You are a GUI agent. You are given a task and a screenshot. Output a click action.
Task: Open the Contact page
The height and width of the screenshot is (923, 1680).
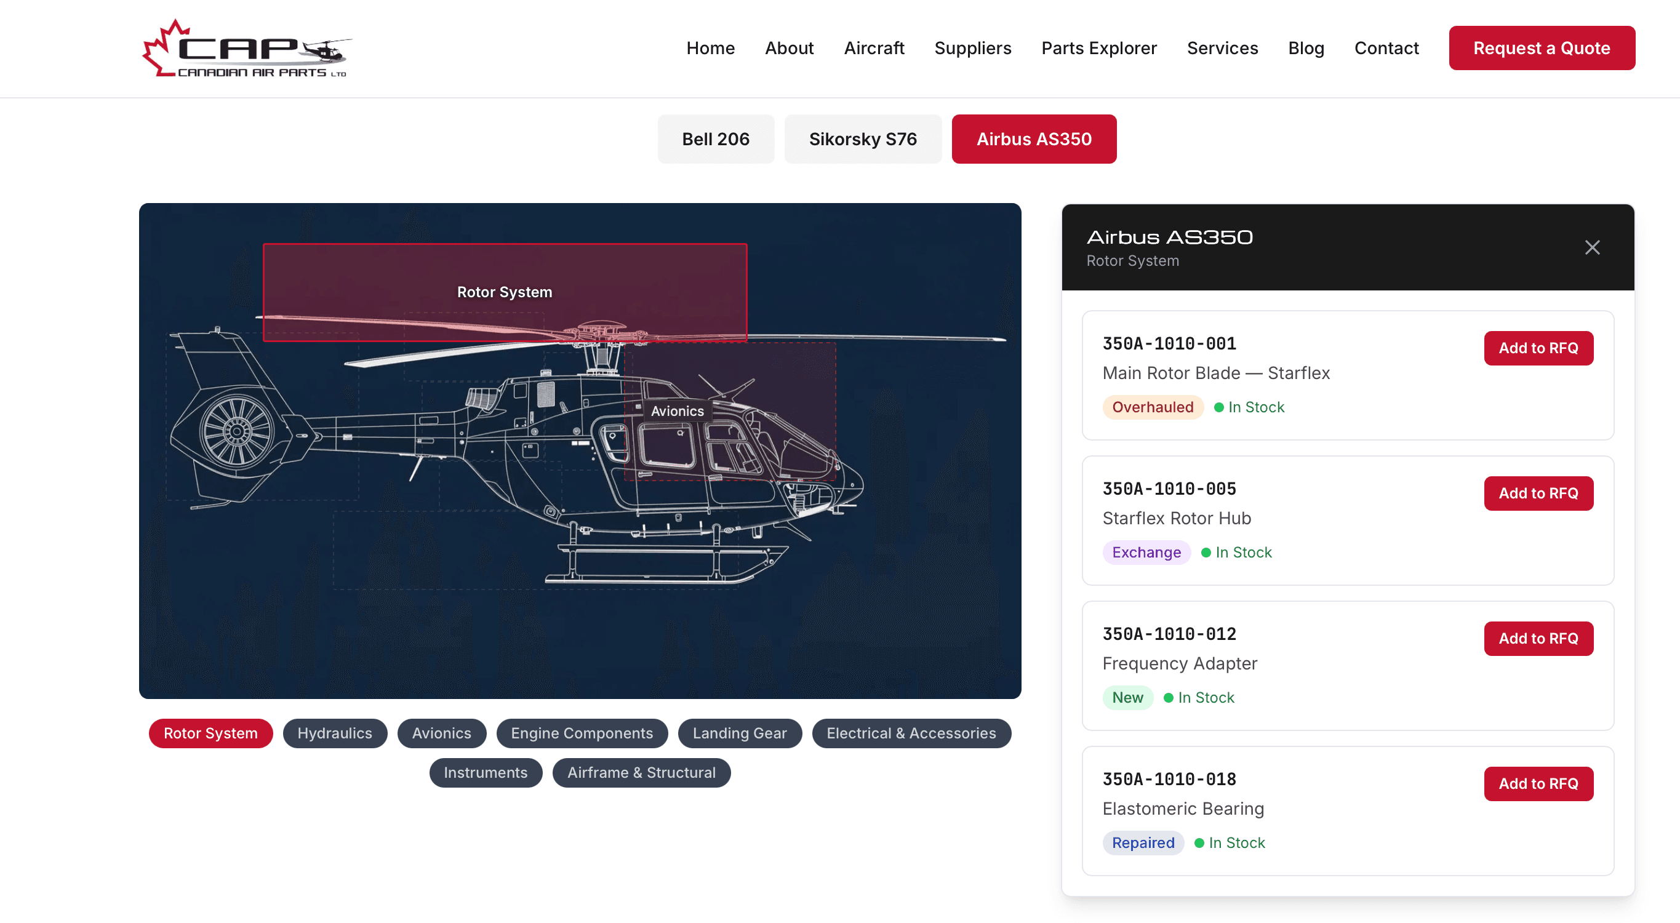click(x=1386, y=47)
